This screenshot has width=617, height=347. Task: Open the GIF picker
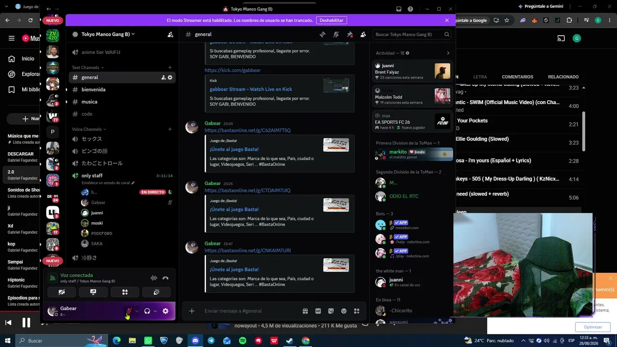tap(318, 311)
